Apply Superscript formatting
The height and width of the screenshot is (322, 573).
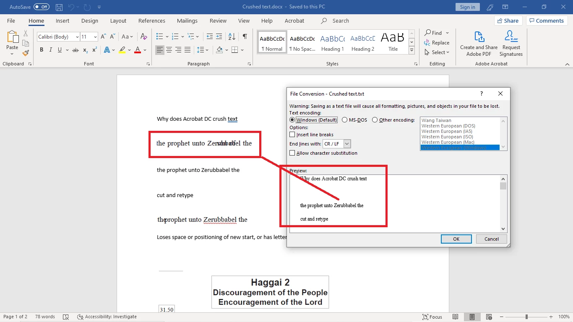[x=94, y=50]
